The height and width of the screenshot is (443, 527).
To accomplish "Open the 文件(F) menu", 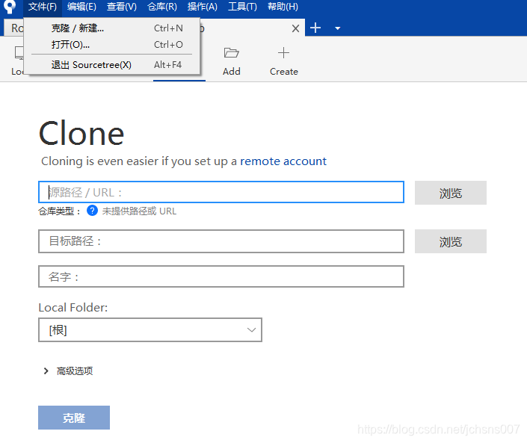I will [43, 7].
